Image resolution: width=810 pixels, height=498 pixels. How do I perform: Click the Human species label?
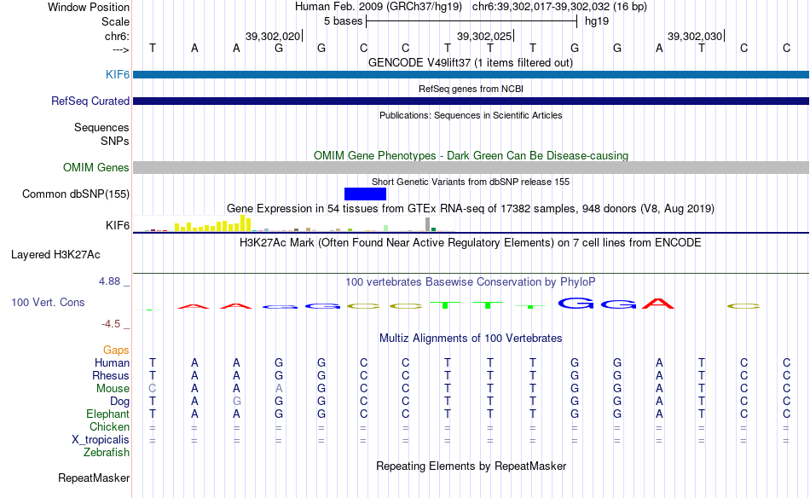112,362
